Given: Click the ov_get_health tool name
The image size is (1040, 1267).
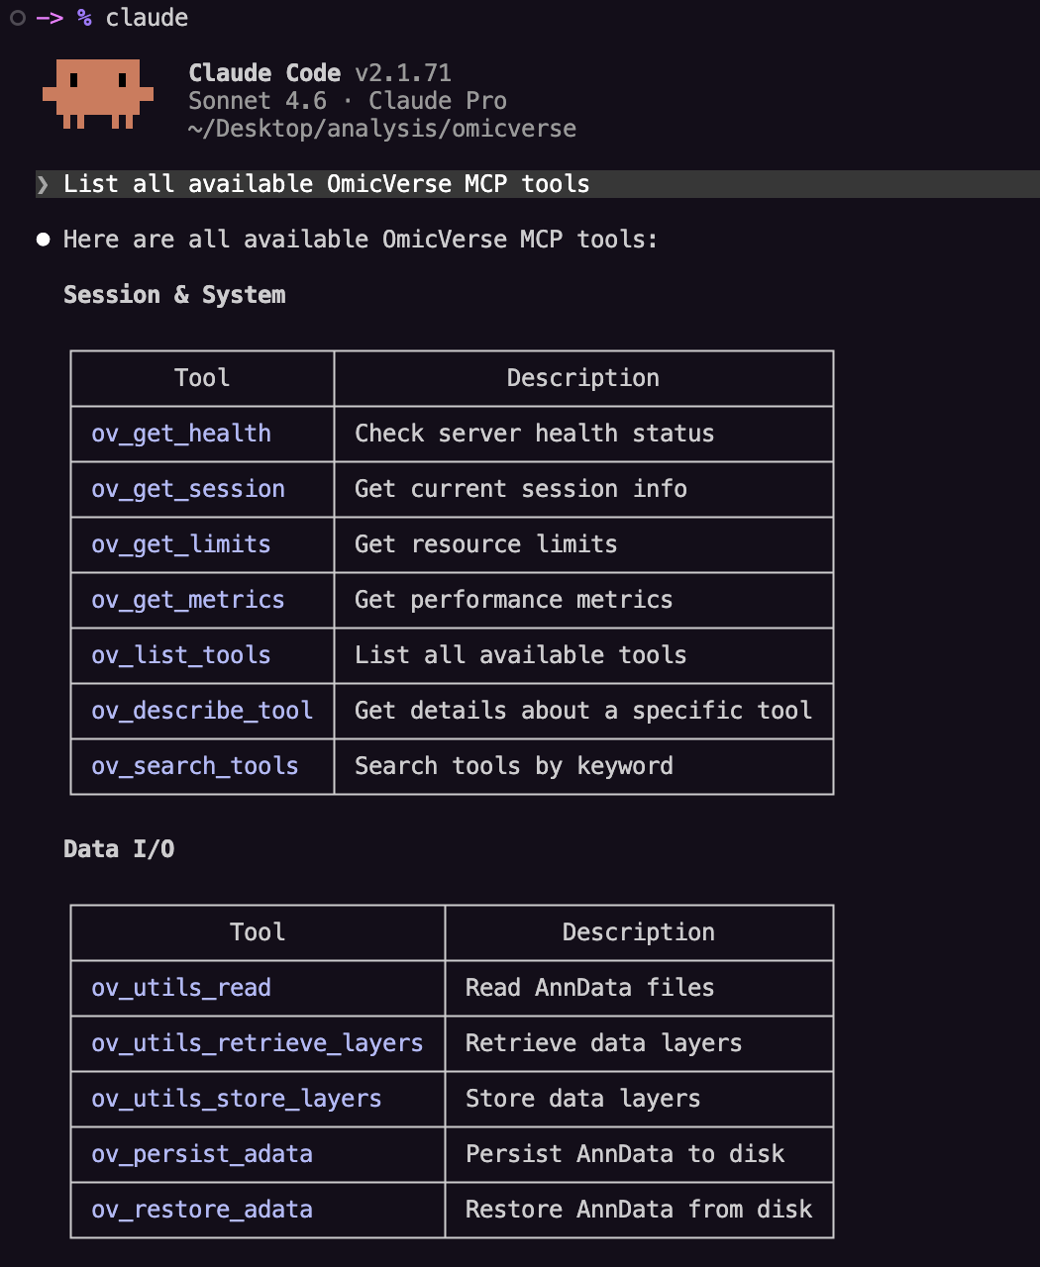Looking at the screenshot, I should tap(181, 434).
